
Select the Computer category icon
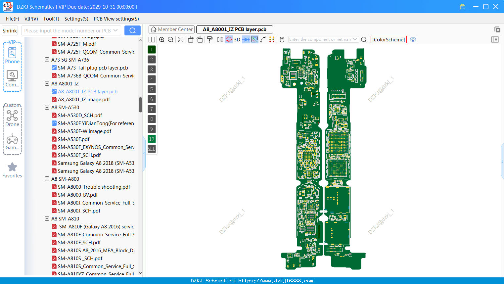coord(12,78)
